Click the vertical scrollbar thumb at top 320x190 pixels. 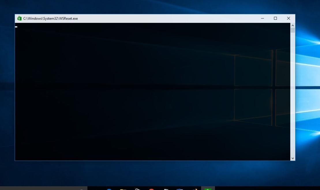pyautogui.click(x=293, y=30)
